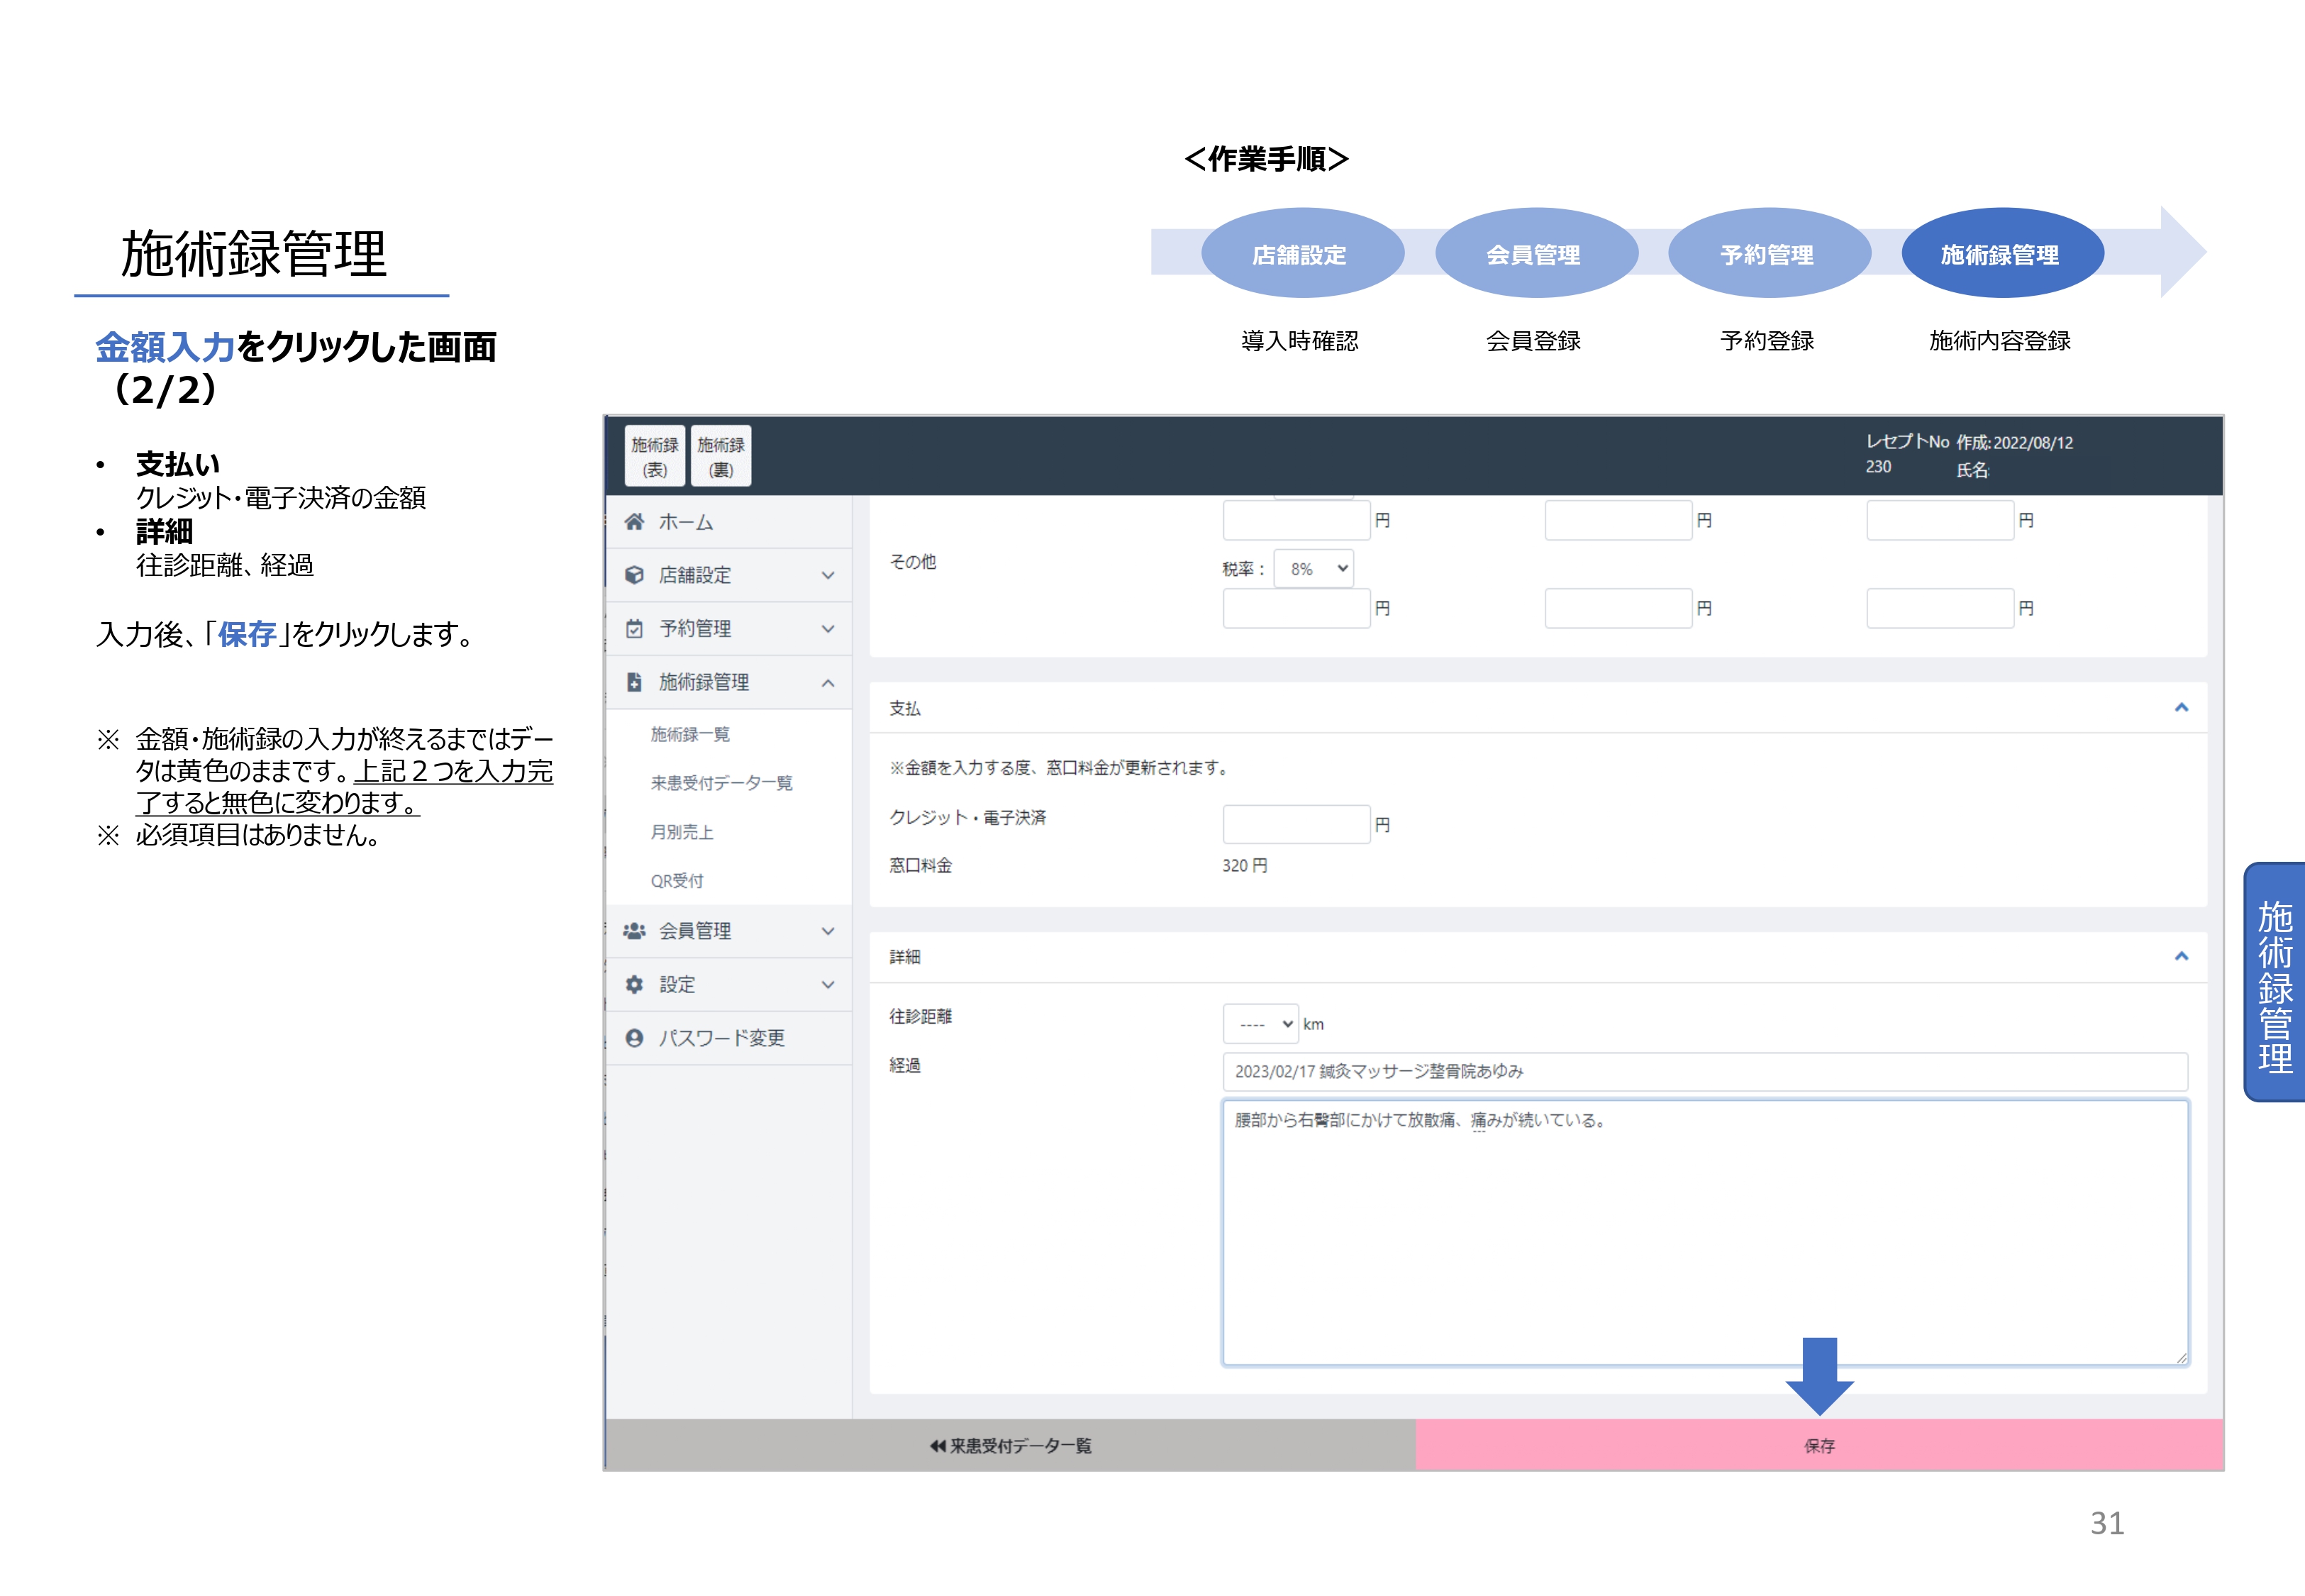The image size is (2305, 1596).
Task: Collapse the 支払 section chevron
Action: click(2181, 708)
